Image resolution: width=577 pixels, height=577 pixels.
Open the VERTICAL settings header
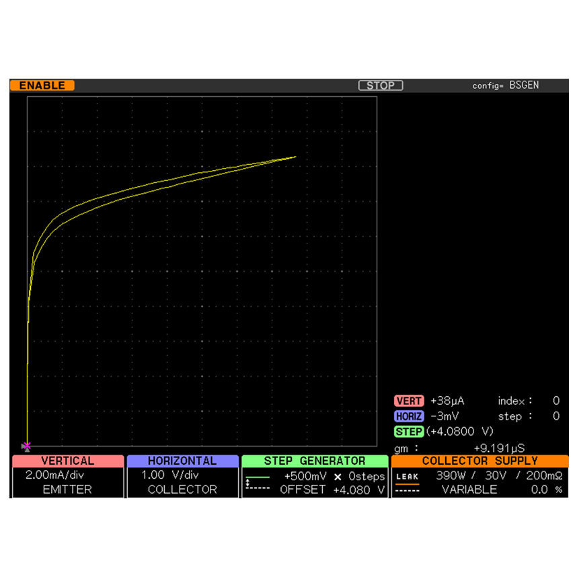pos(68,461)
